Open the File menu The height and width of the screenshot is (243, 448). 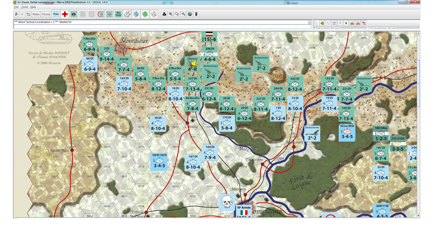tap(16, 7)
